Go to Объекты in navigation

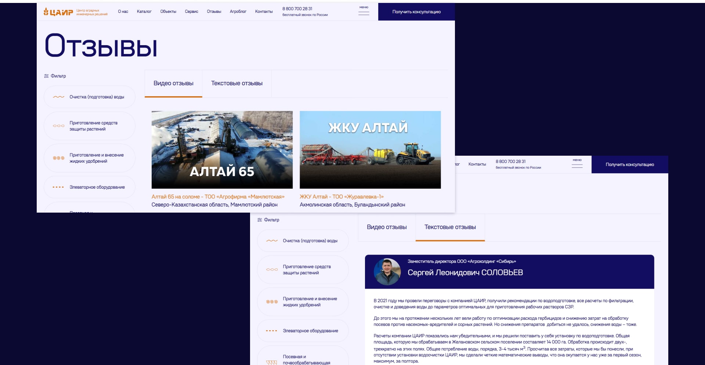(x=168, y=12)
